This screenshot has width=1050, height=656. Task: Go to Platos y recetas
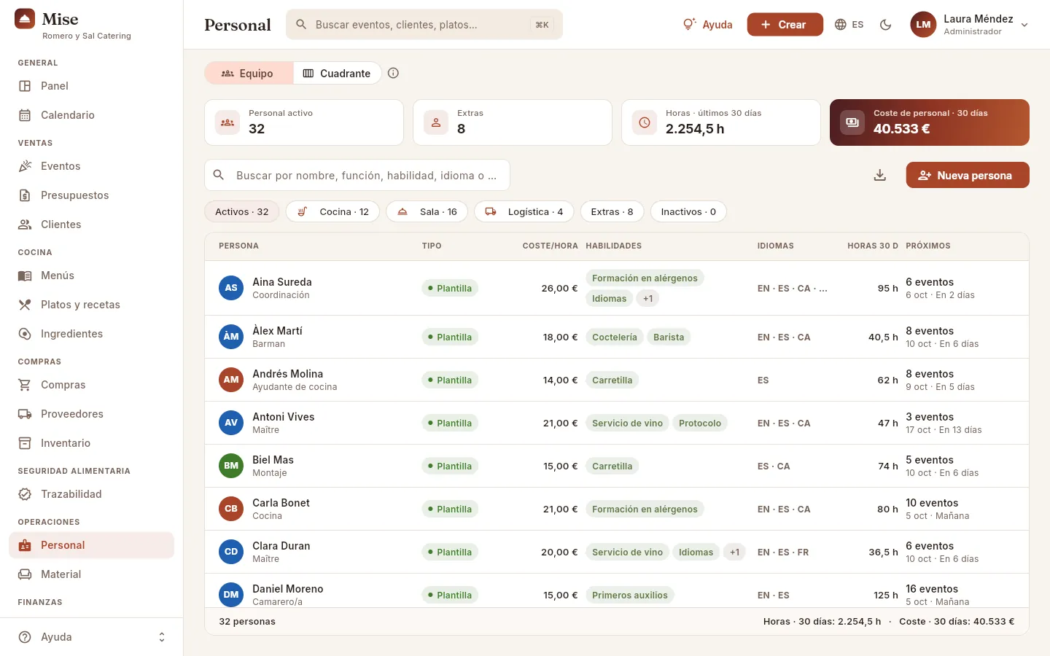91,305
